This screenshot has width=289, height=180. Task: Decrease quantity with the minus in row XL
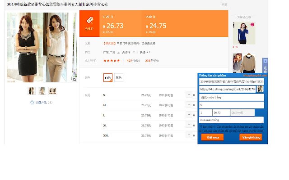click(x=189, y=125)
